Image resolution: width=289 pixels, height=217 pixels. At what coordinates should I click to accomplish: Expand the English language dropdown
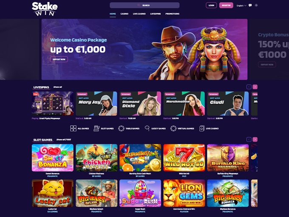pos(241,6)
